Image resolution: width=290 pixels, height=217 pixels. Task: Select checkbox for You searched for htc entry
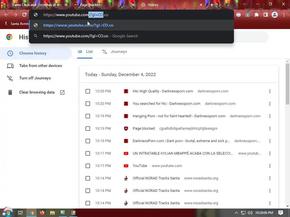[88, 104]
